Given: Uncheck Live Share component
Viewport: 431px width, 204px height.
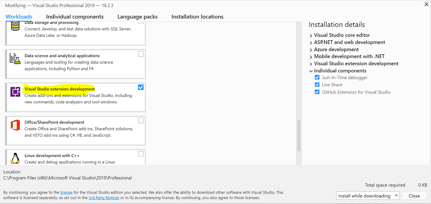Looking at the screenshot, I should point(317,85).
